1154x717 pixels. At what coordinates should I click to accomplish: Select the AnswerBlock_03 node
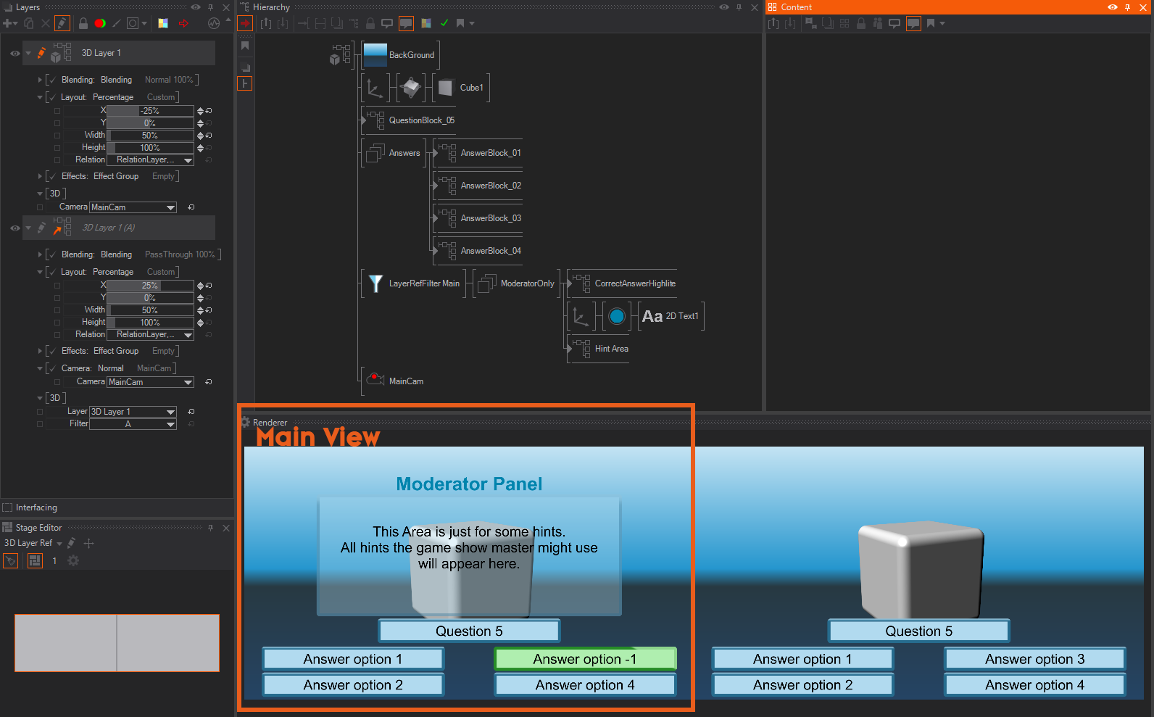491,218
